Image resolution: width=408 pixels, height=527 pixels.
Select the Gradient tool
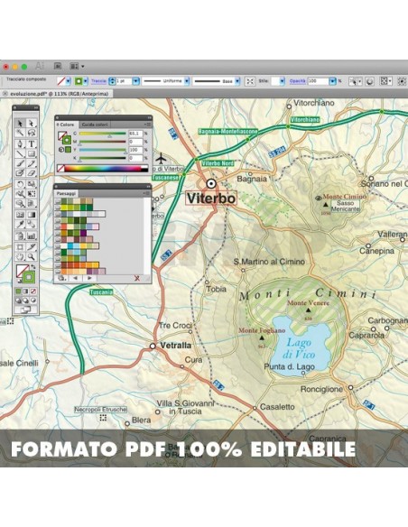(x=32, y=215)
